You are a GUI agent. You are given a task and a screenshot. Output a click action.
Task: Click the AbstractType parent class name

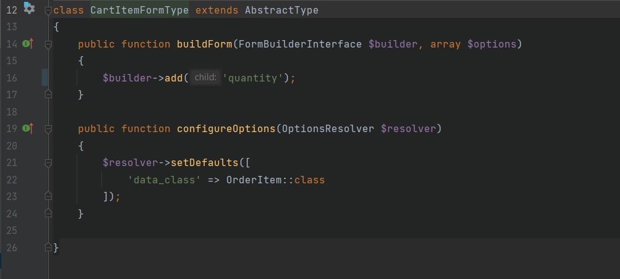(281, 10)
